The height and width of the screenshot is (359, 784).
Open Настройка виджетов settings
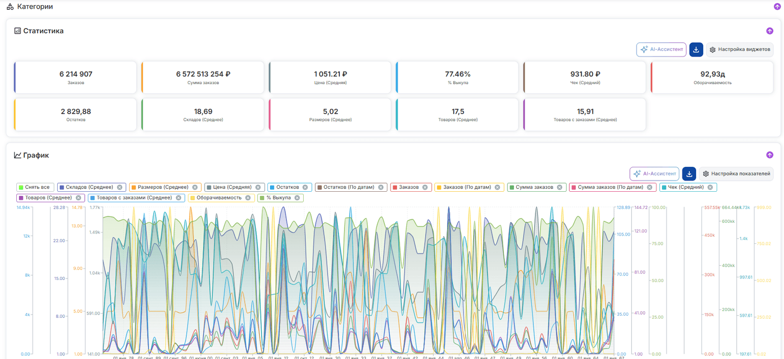click(x=740, y=49)
